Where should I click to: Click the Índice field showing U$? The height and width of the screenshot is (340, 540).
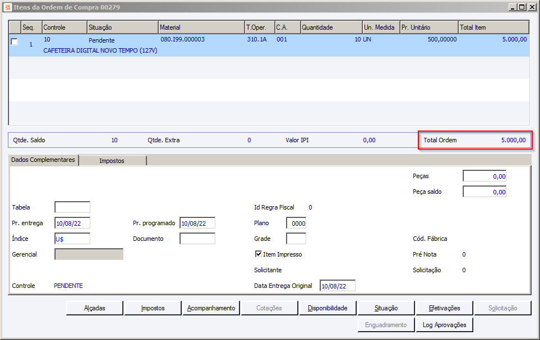[x=72, y=239]
